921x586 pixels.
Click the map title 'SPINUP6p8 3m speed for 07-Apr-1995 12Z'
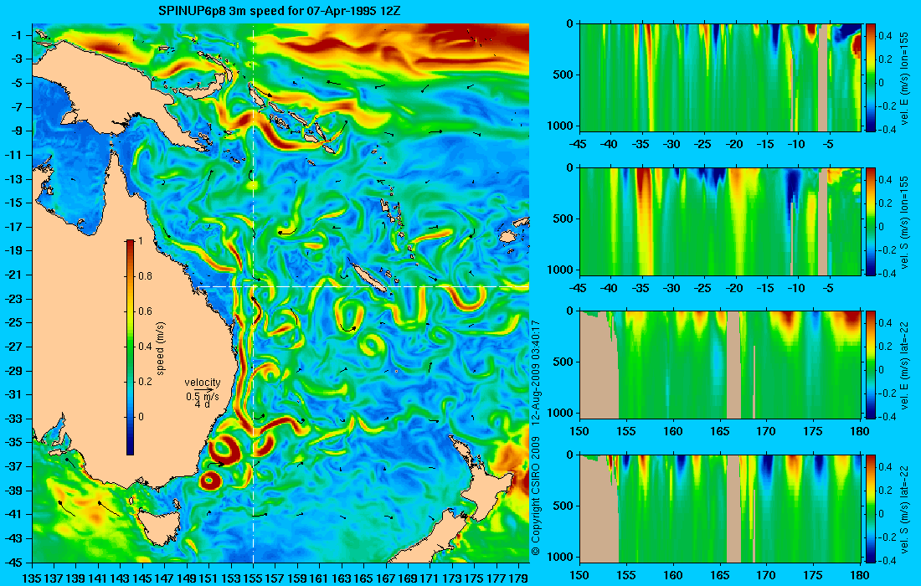point(280,11)
